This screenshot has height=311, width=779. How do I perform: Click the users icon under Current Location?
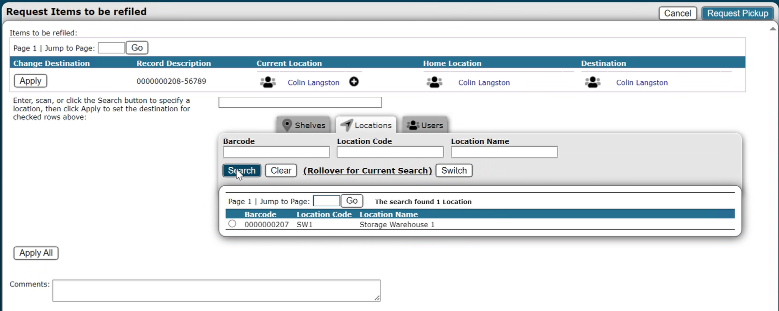[x=268, y=82]
